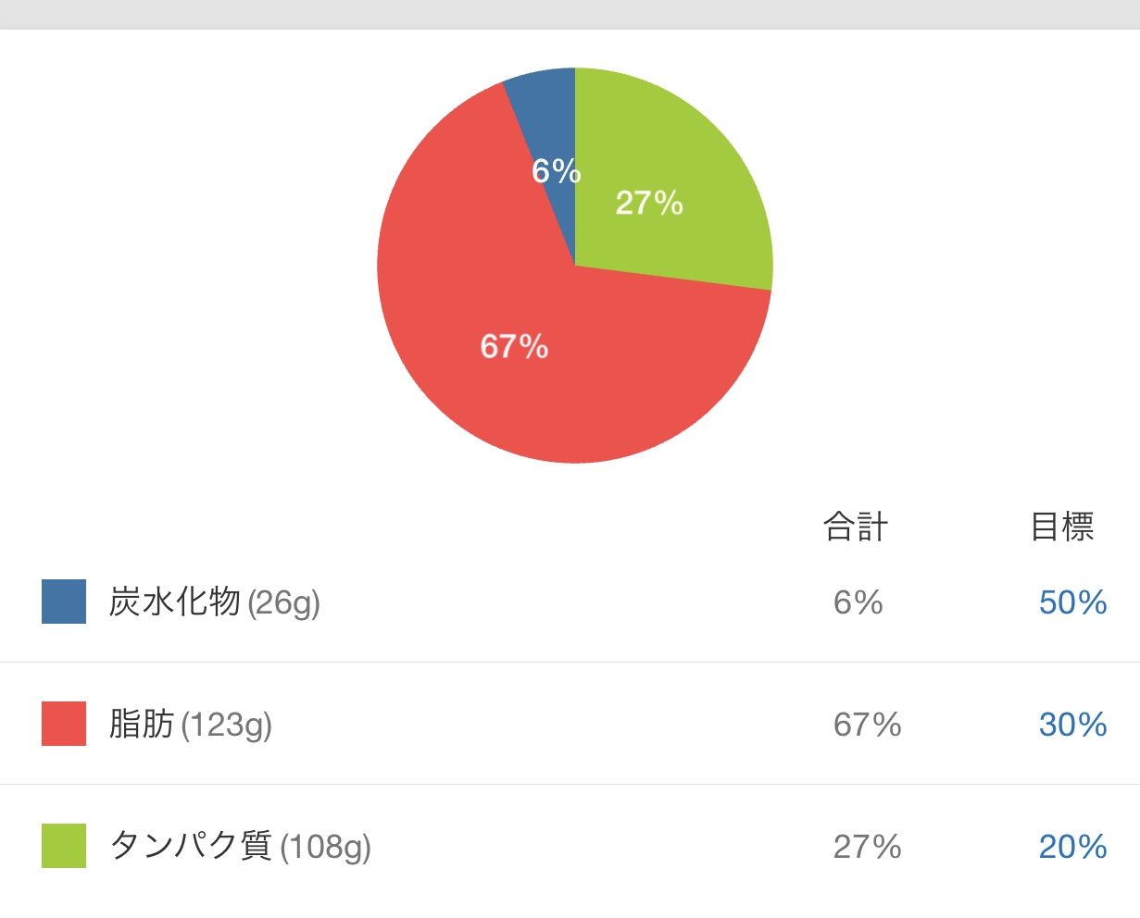The width and height of the screenshot is (1140, 918).
Task: Tap the white 6% label inside the pie
Action: [557, 171]
